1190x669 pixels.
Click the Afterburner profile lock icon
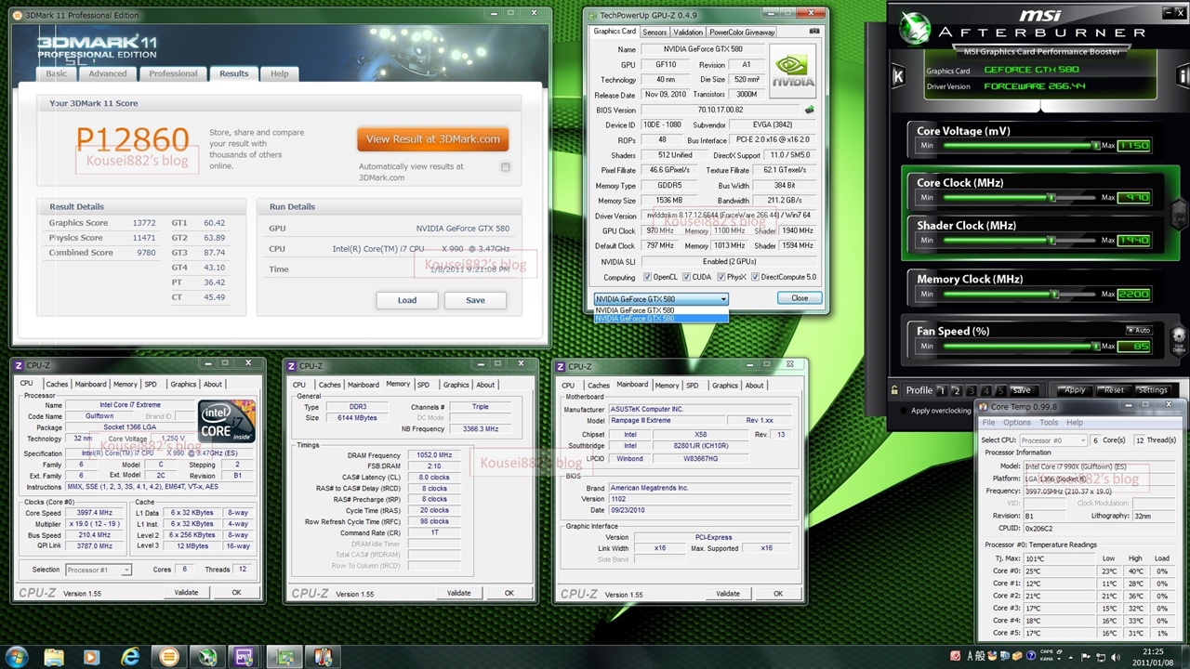[x=894, y=390]
